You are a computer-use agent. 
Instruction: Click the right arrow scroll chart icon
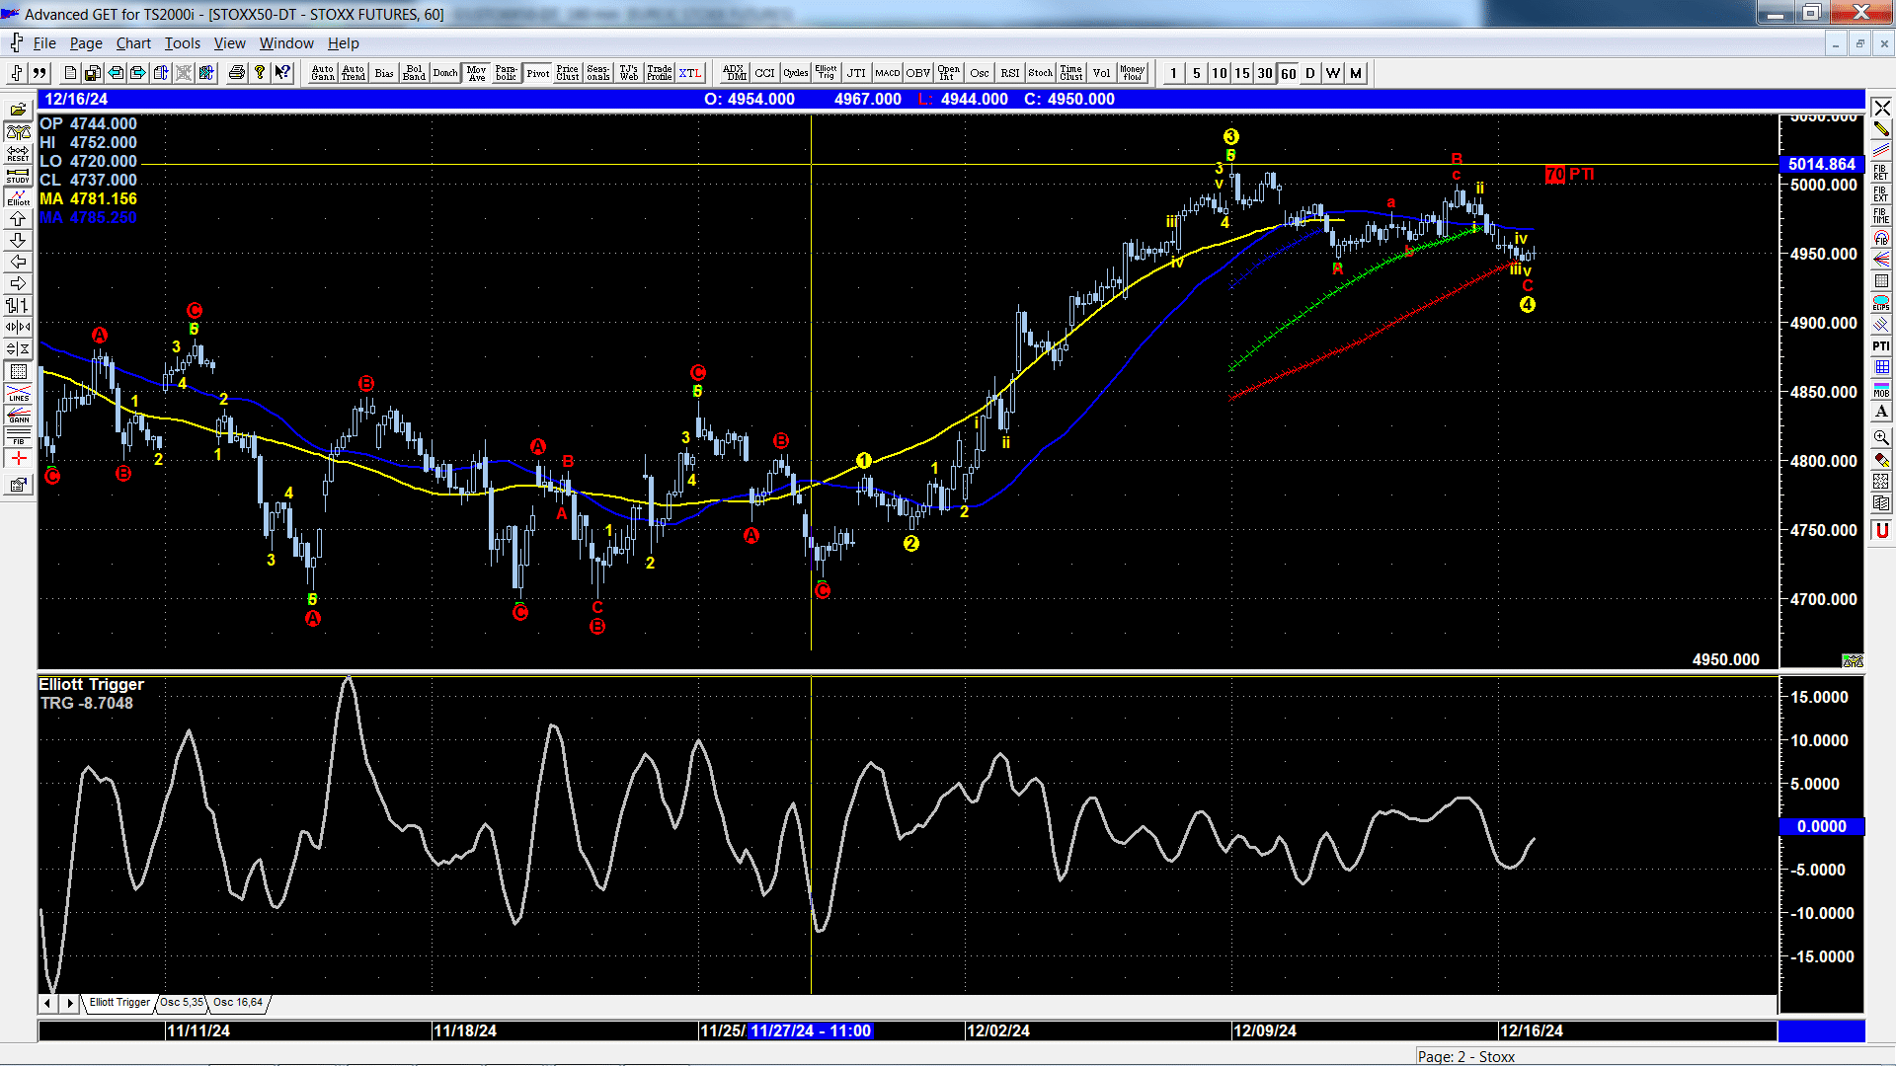18,283
